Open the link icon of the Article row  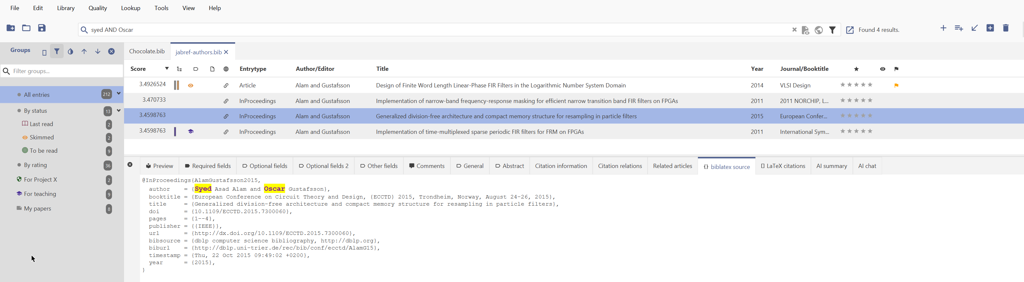[x=226, y=85]
